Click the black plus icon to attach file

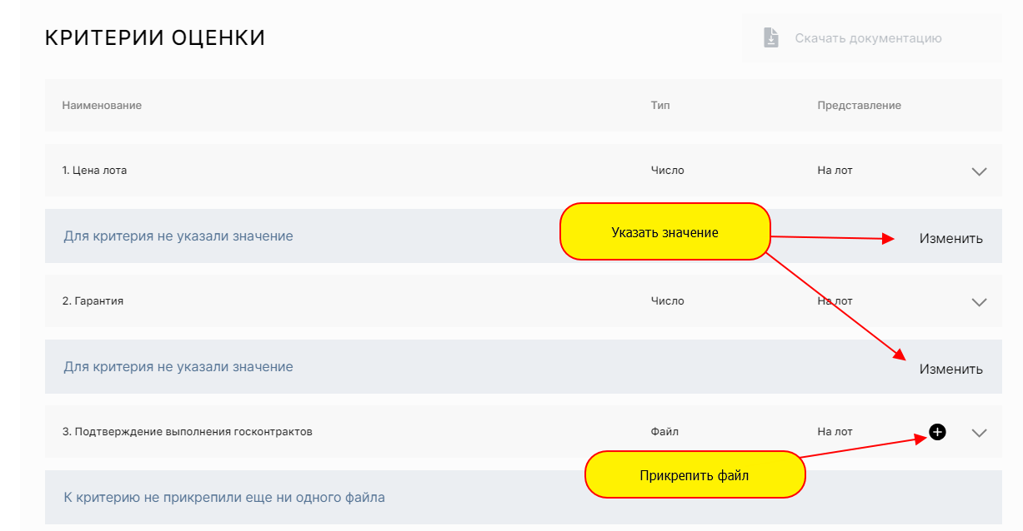coord(937,432)
